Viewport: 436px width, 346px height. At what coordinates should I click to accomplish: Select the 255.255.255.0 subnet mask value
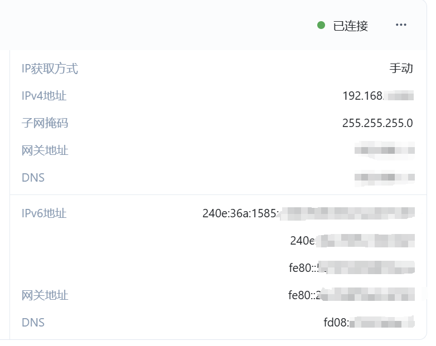pos(377,123)
